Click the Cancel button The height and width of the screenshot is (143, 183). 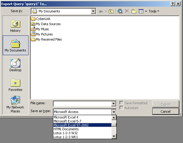[x=165, y=111]
